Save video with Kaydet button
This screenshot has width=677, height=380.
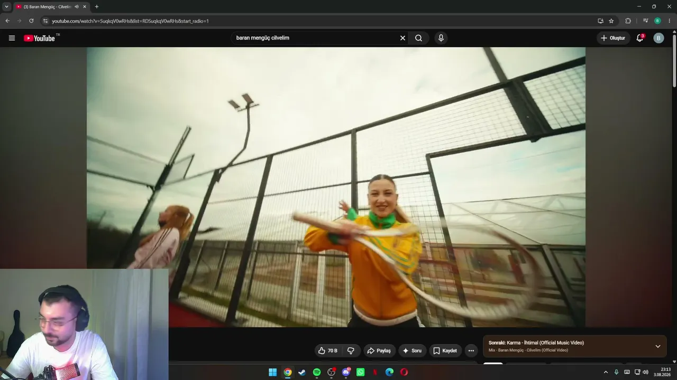445,350
